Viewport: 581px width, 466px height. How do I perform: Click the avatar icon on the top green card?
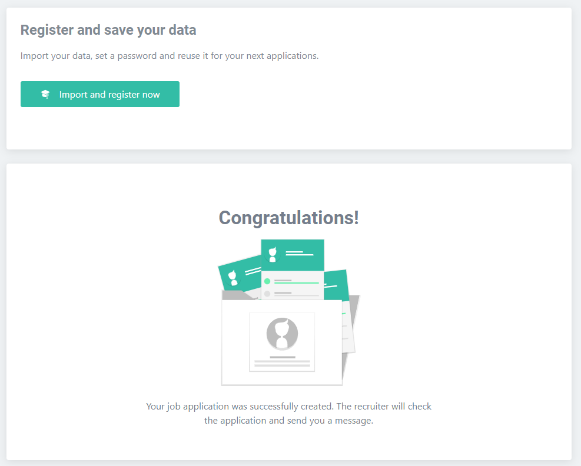point(273,255)
